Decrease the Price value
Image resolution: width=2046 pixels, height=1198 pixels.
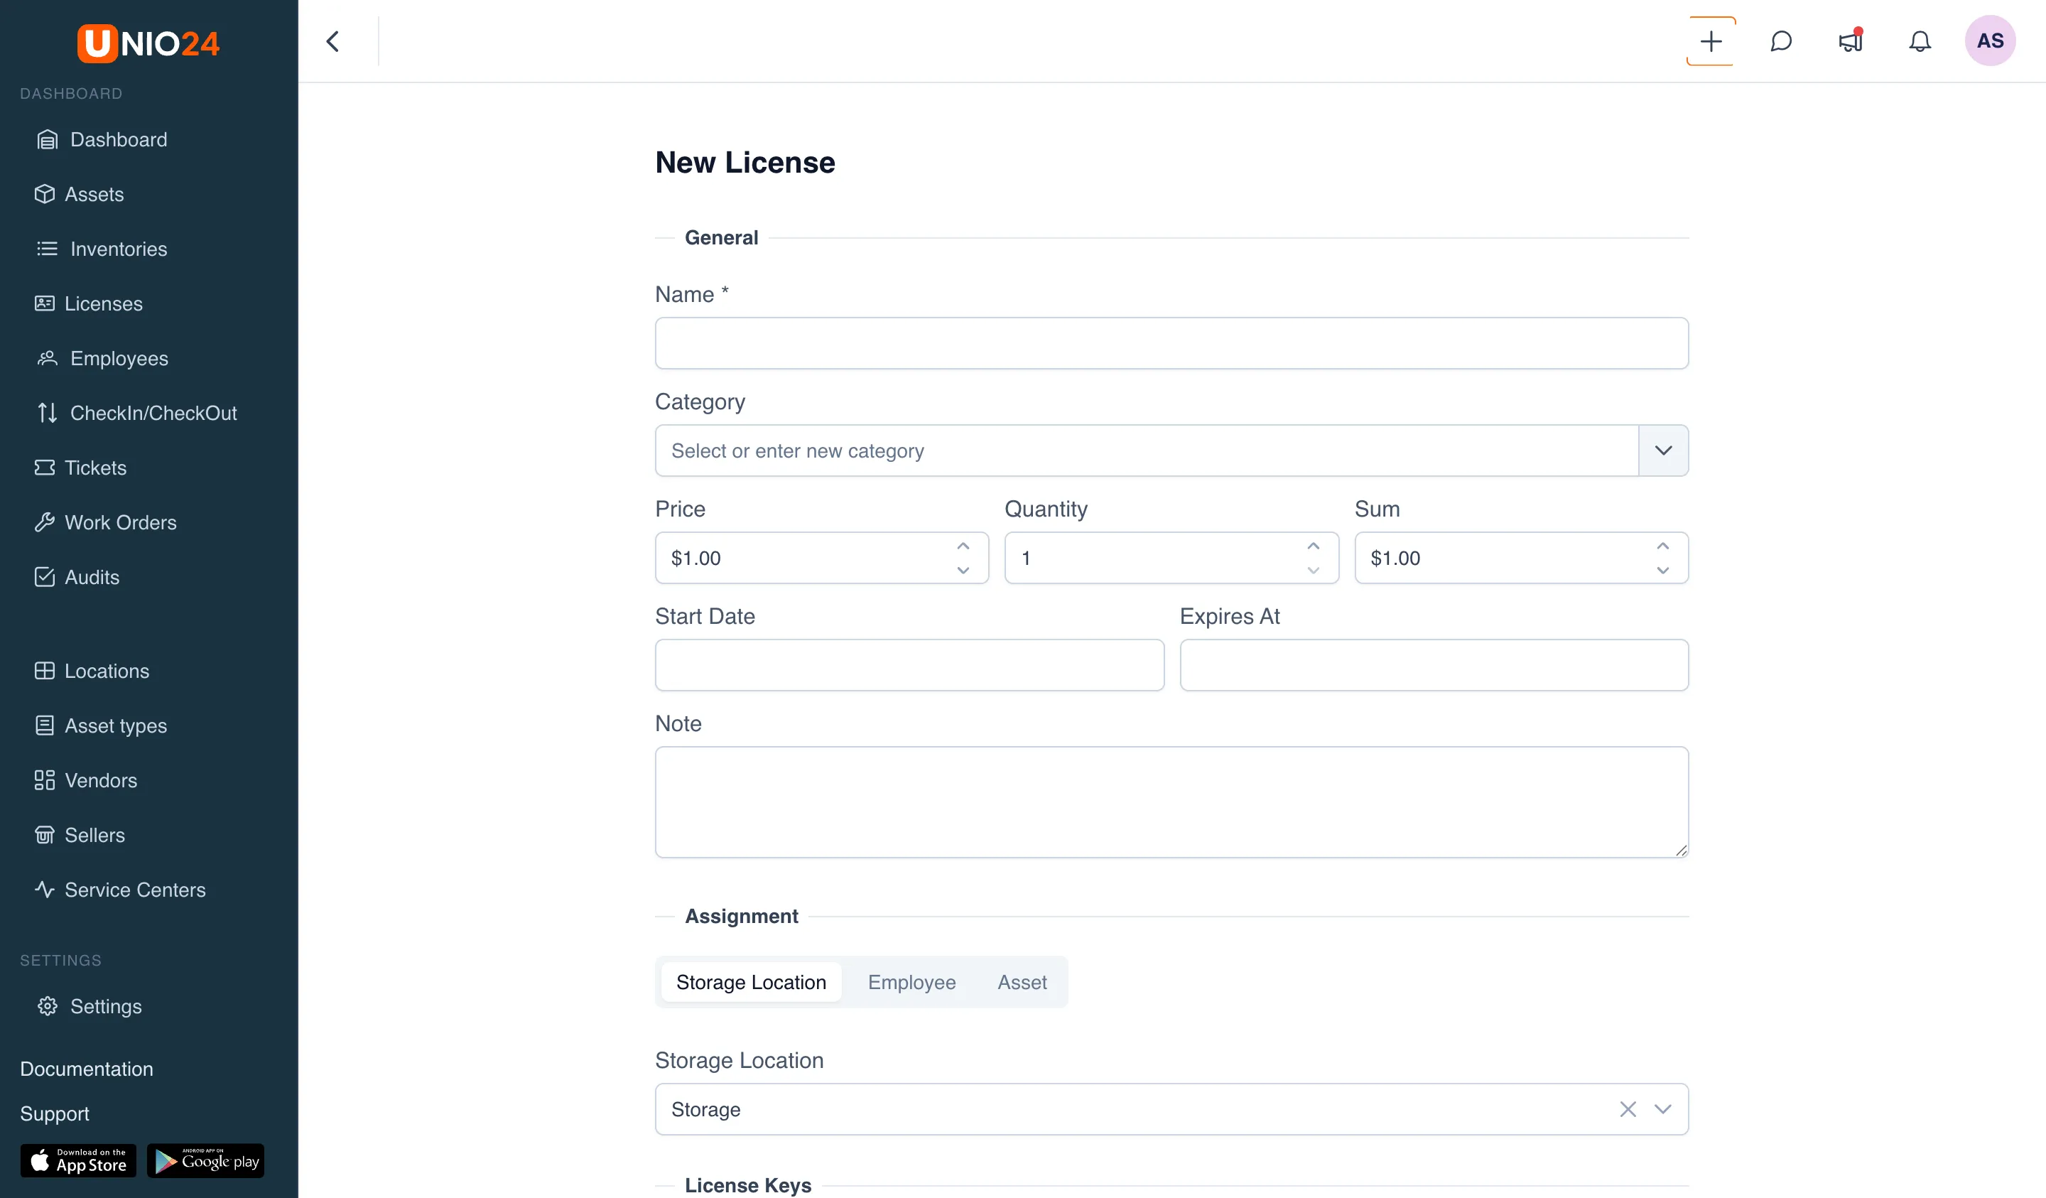click(x=963, y=570)
